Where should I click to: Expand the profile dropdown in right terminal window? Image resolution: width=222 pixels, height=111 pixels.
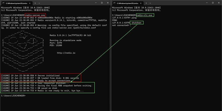(x=150, y=3)
